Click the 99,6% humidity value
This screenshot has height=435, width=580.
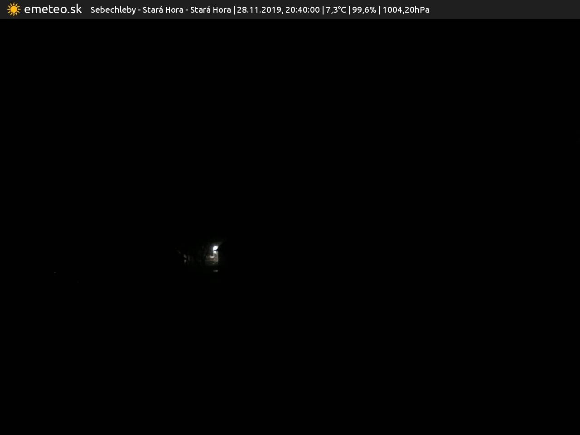tap(364, 10)
